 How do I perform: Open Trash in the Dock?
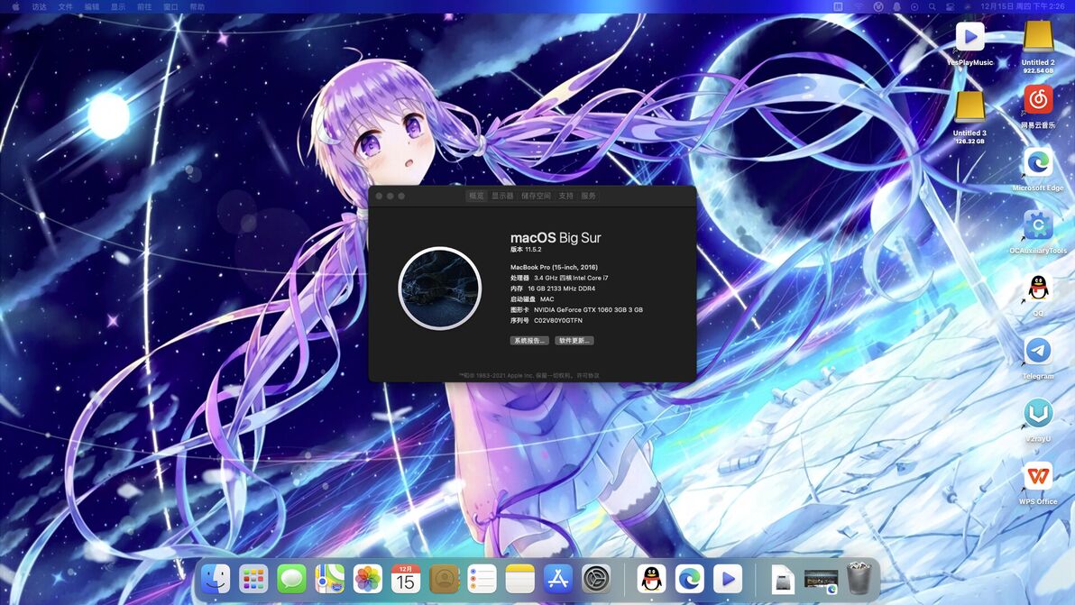click(x=859, y=579)
